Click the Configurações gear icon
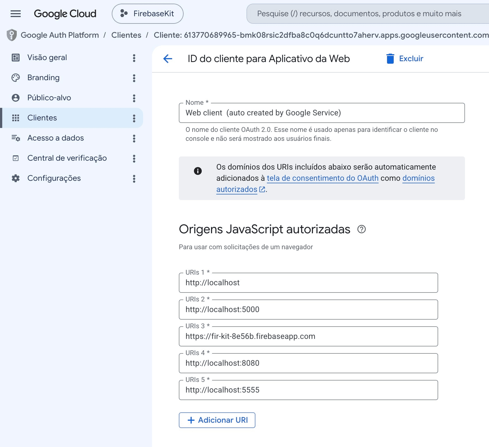Viewport: 489px width, 447px height. click(16, 178)
